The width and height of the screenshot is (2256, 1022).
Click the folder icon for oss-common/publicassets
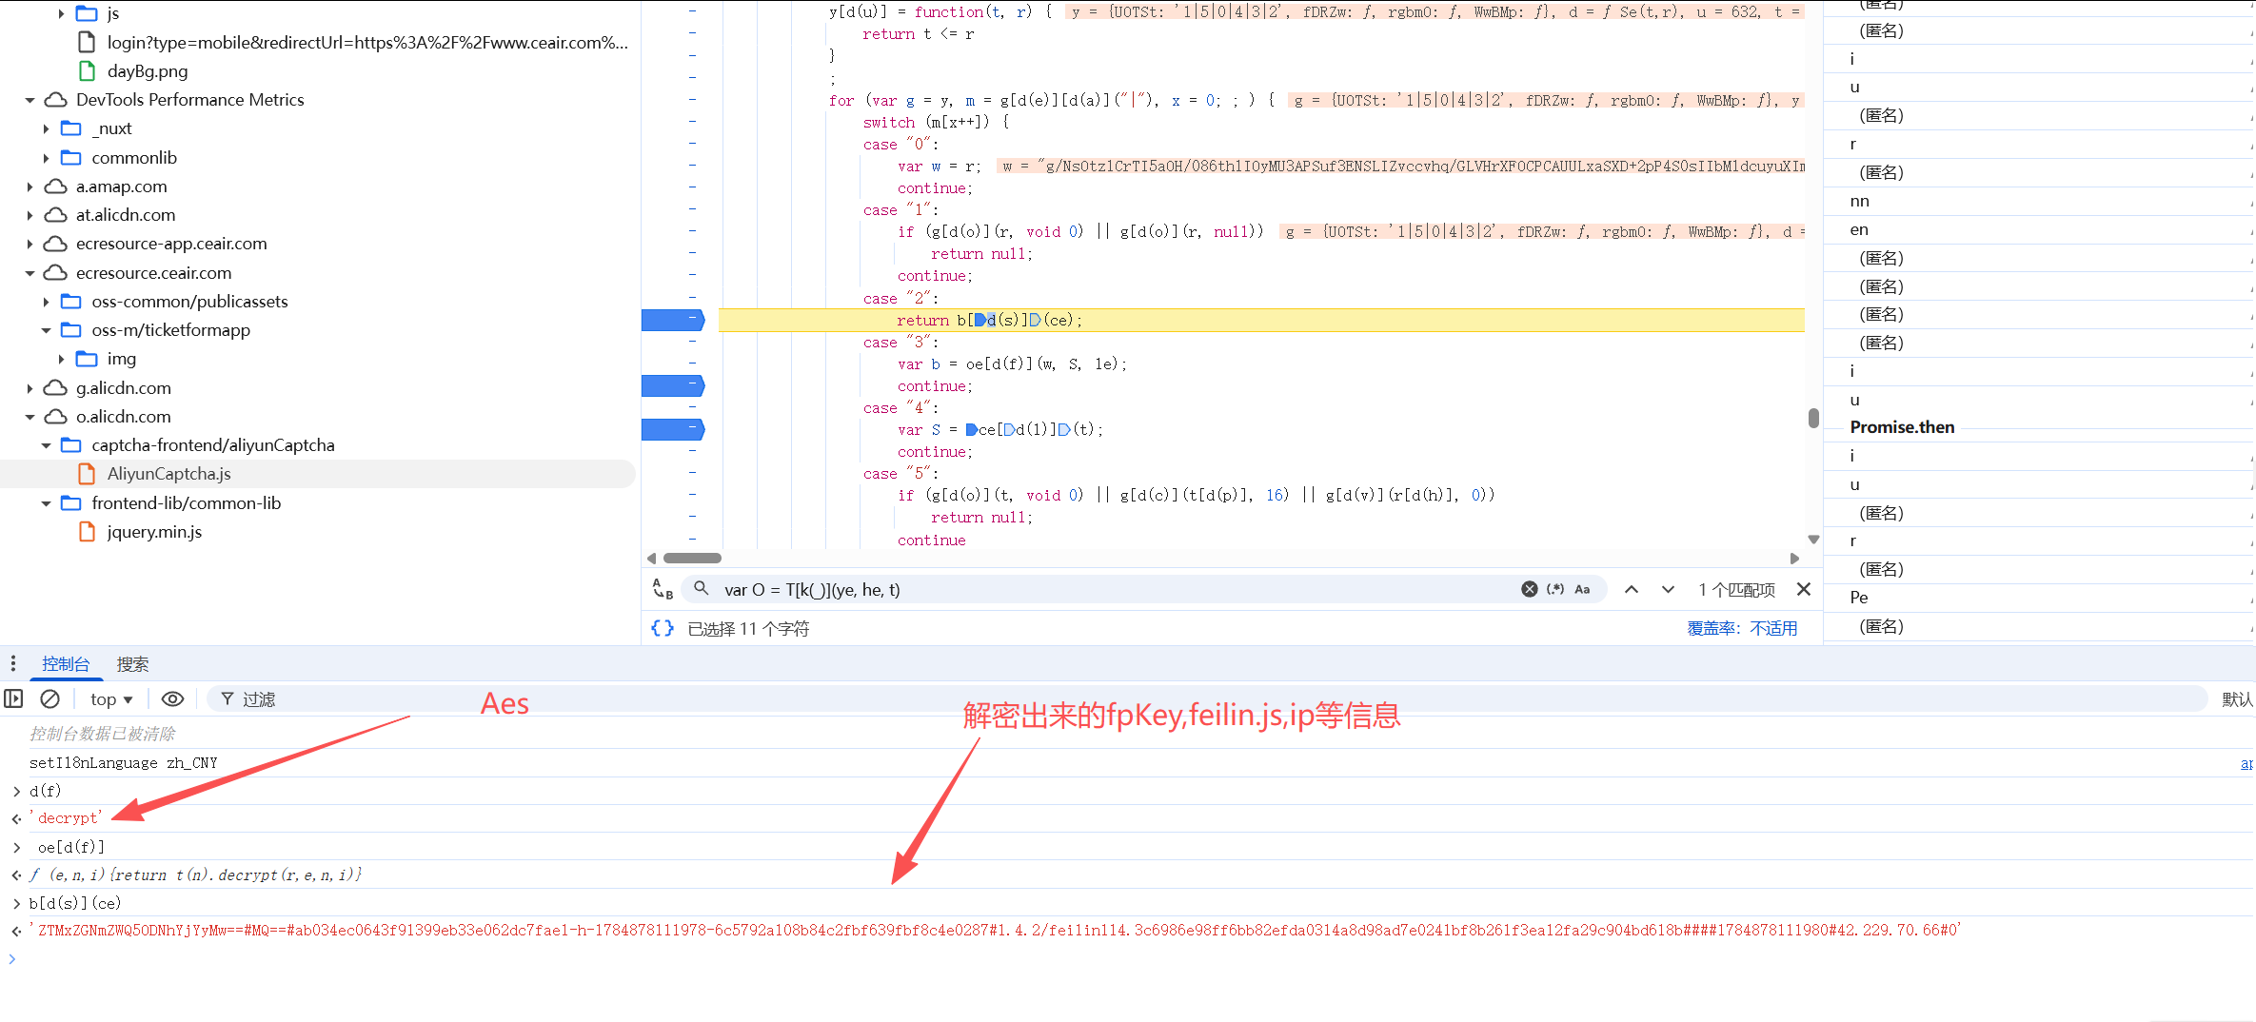point(71,302)
